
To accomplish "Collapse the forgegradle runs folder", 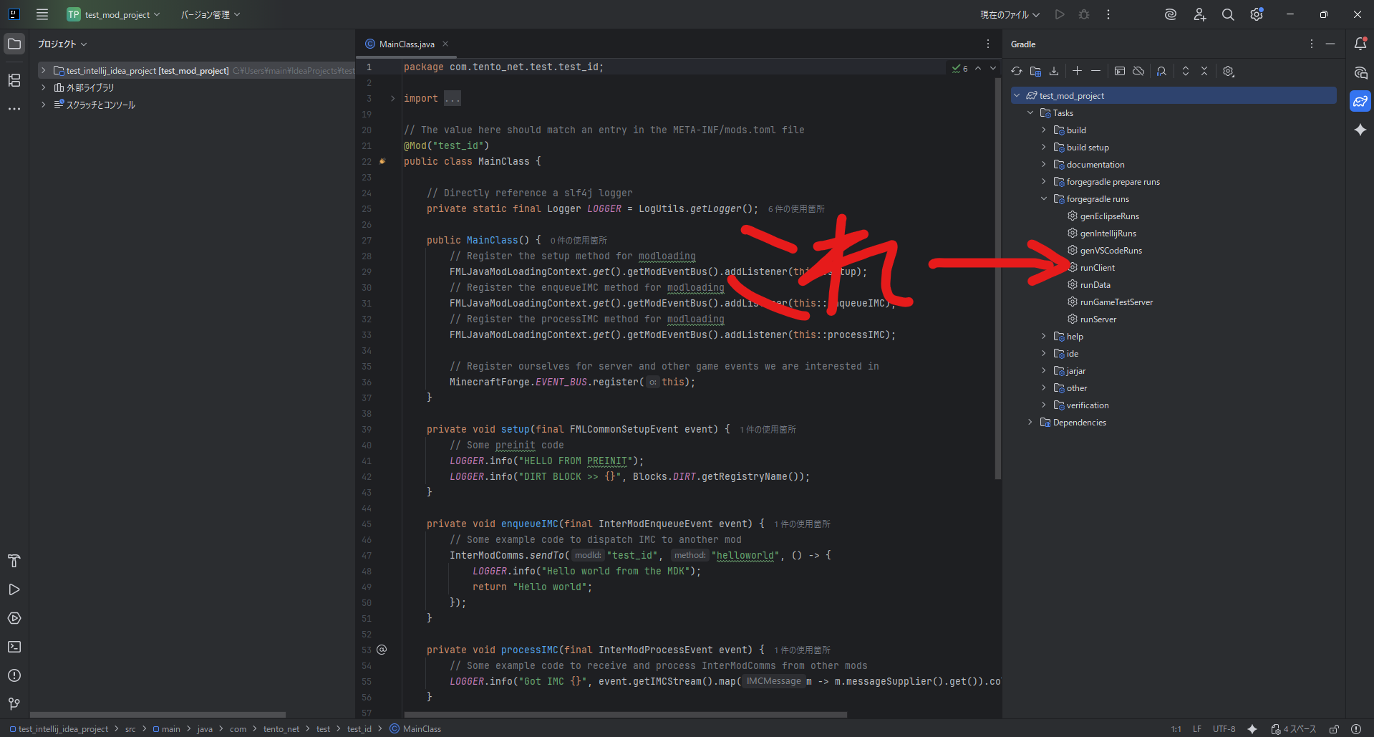I will point(1044,199).
